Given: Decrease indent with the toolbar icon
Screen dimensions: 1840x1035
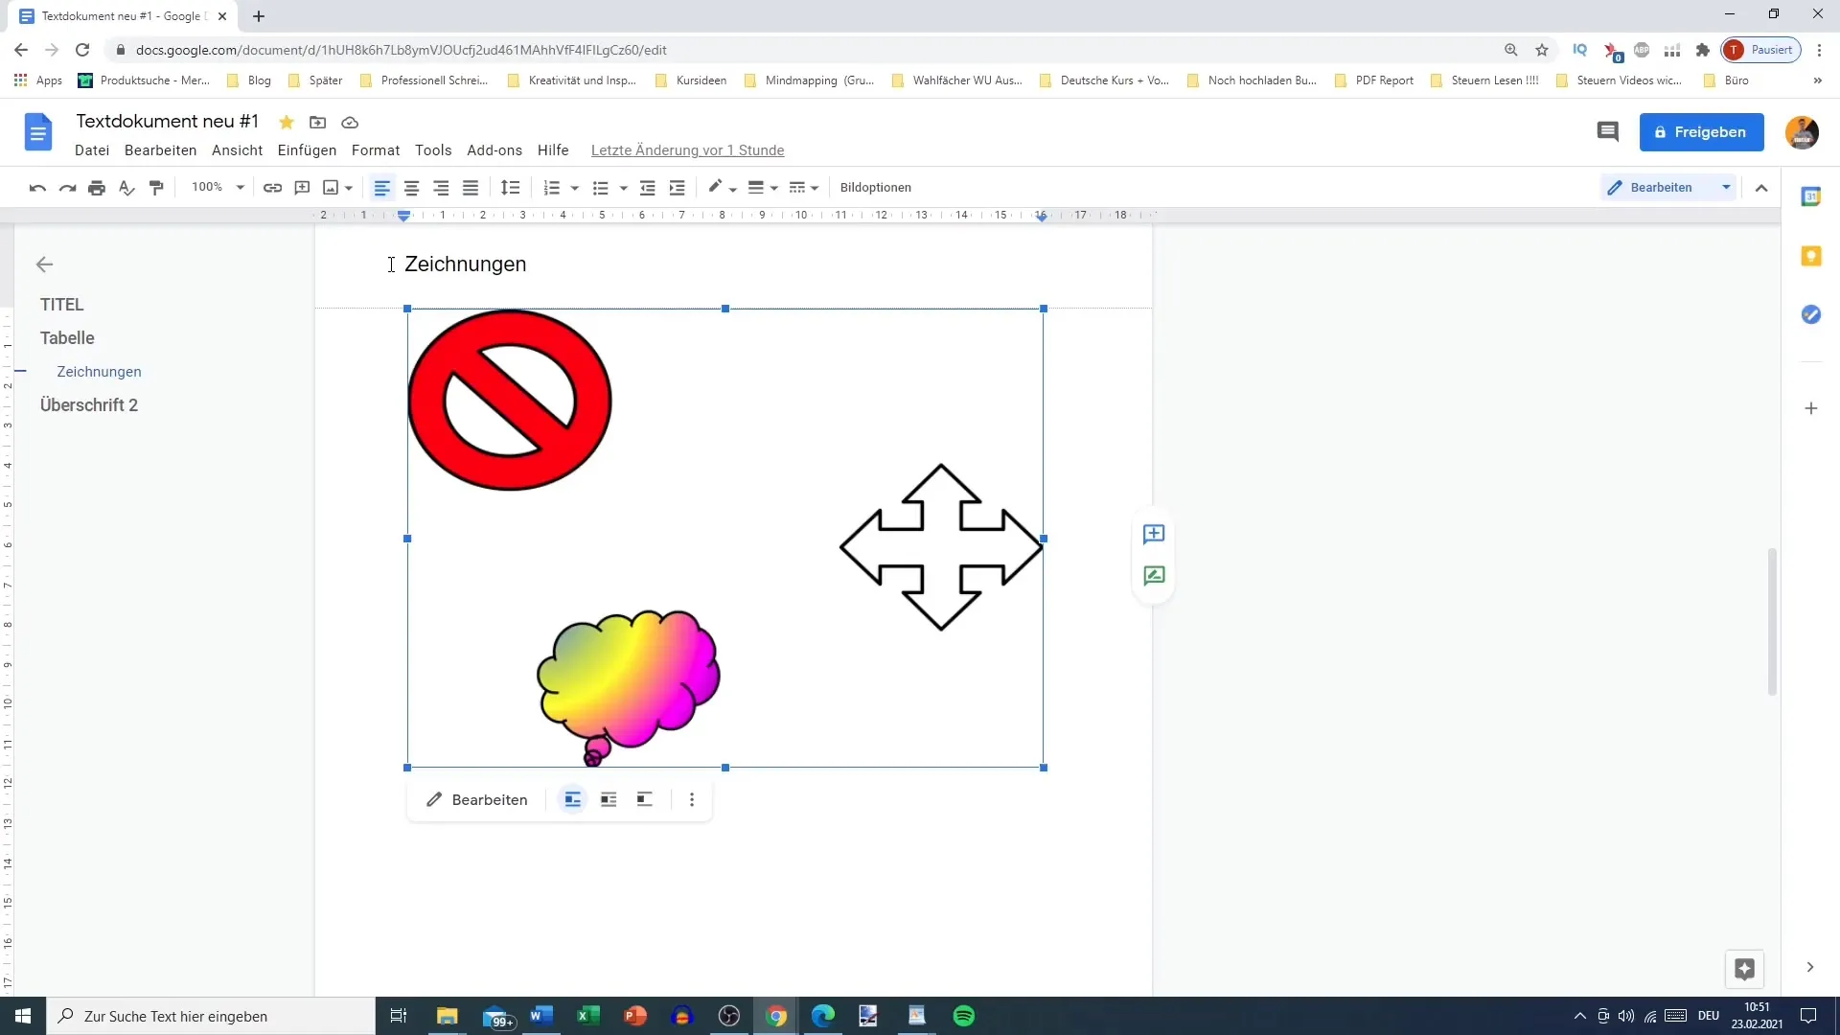Looking at the screenshot, I should click(648, 188).
